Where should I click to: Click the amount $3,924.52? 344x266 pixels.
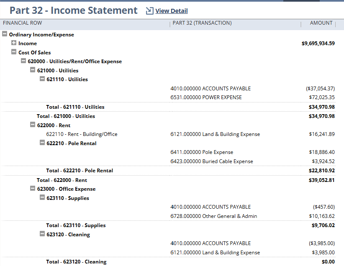(323, 161)
